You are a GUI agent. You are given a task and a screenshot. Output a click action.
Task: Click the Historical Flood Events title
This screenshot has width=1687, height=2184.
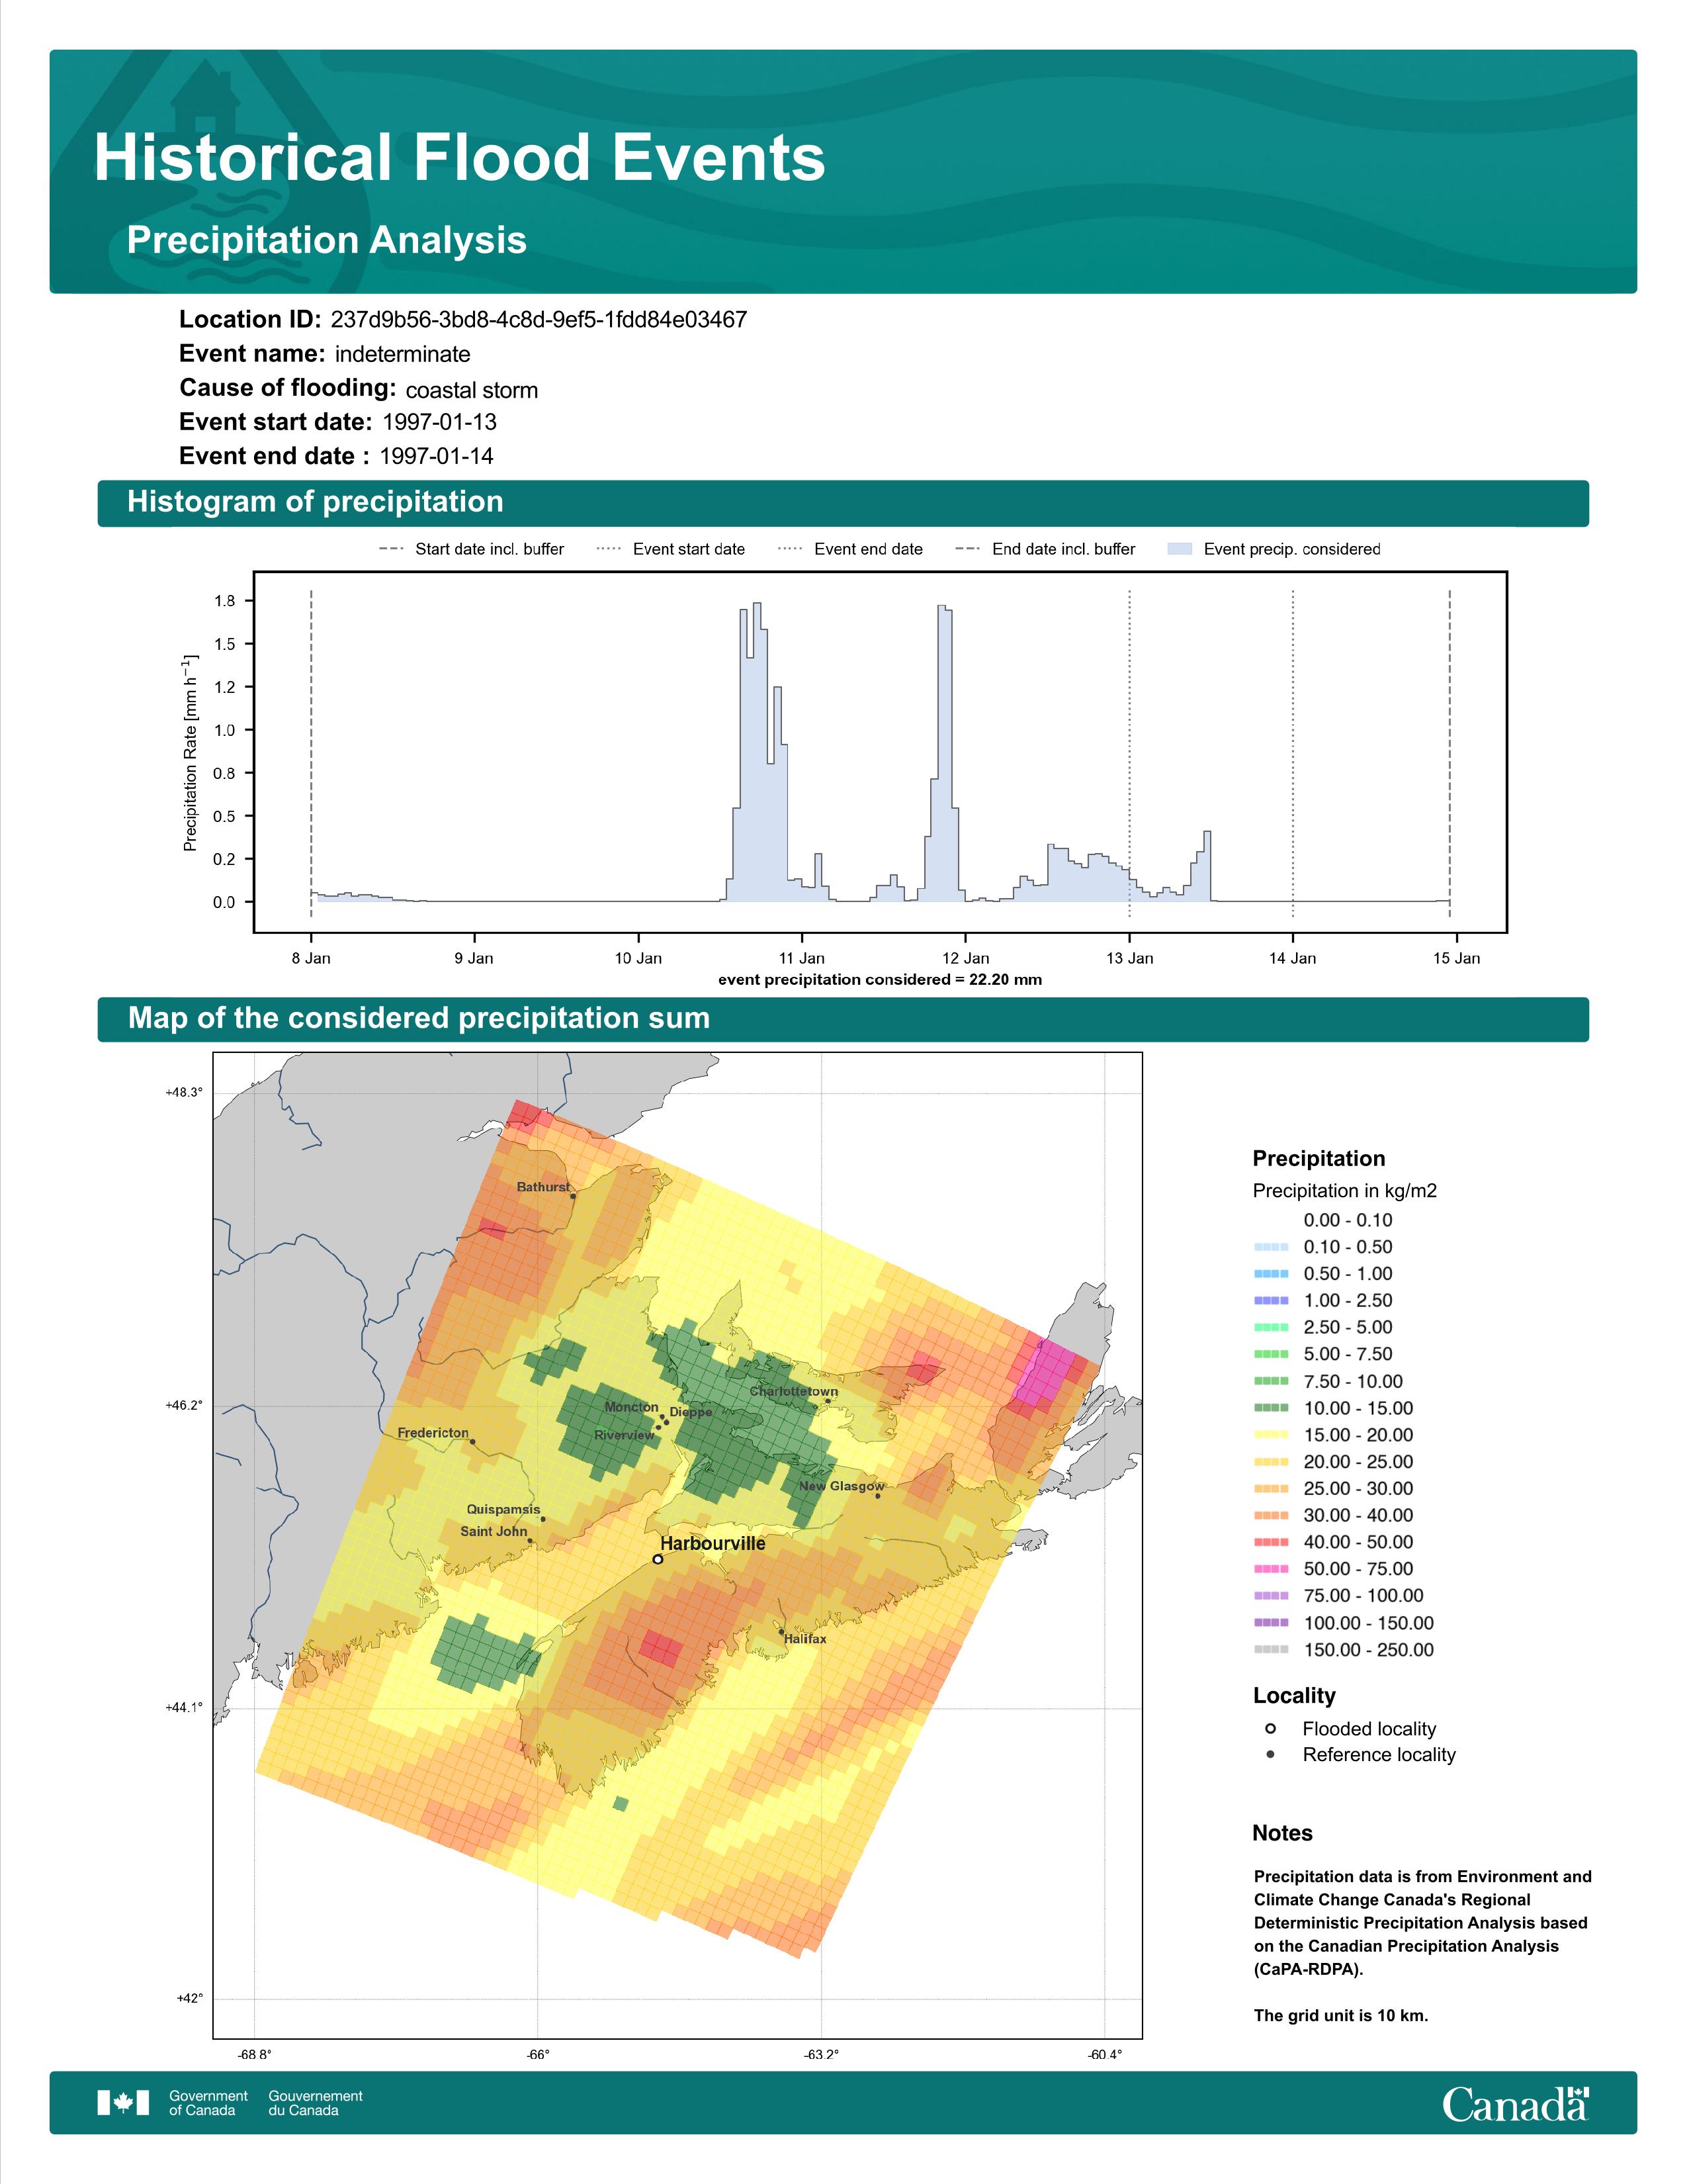[460, 158]
